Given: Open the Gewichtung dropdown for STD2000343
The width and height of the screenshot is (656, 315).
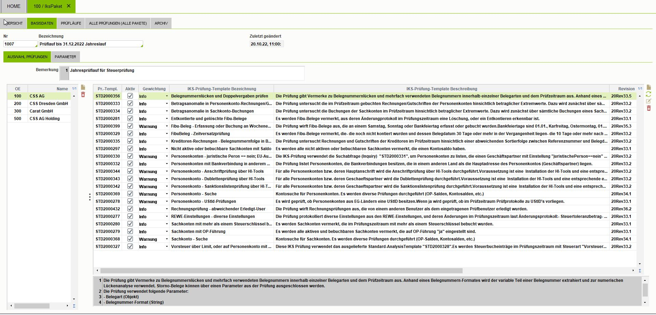Looking at the screenshot, I should coord(167,179).
